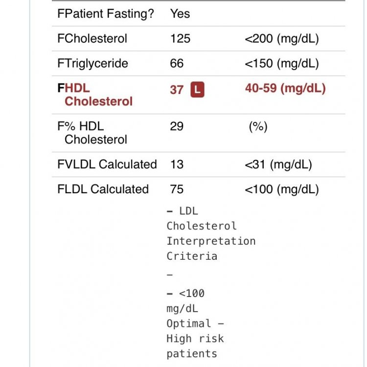
Task: Select the FLDL Calculated label
Action: (103, 189)
